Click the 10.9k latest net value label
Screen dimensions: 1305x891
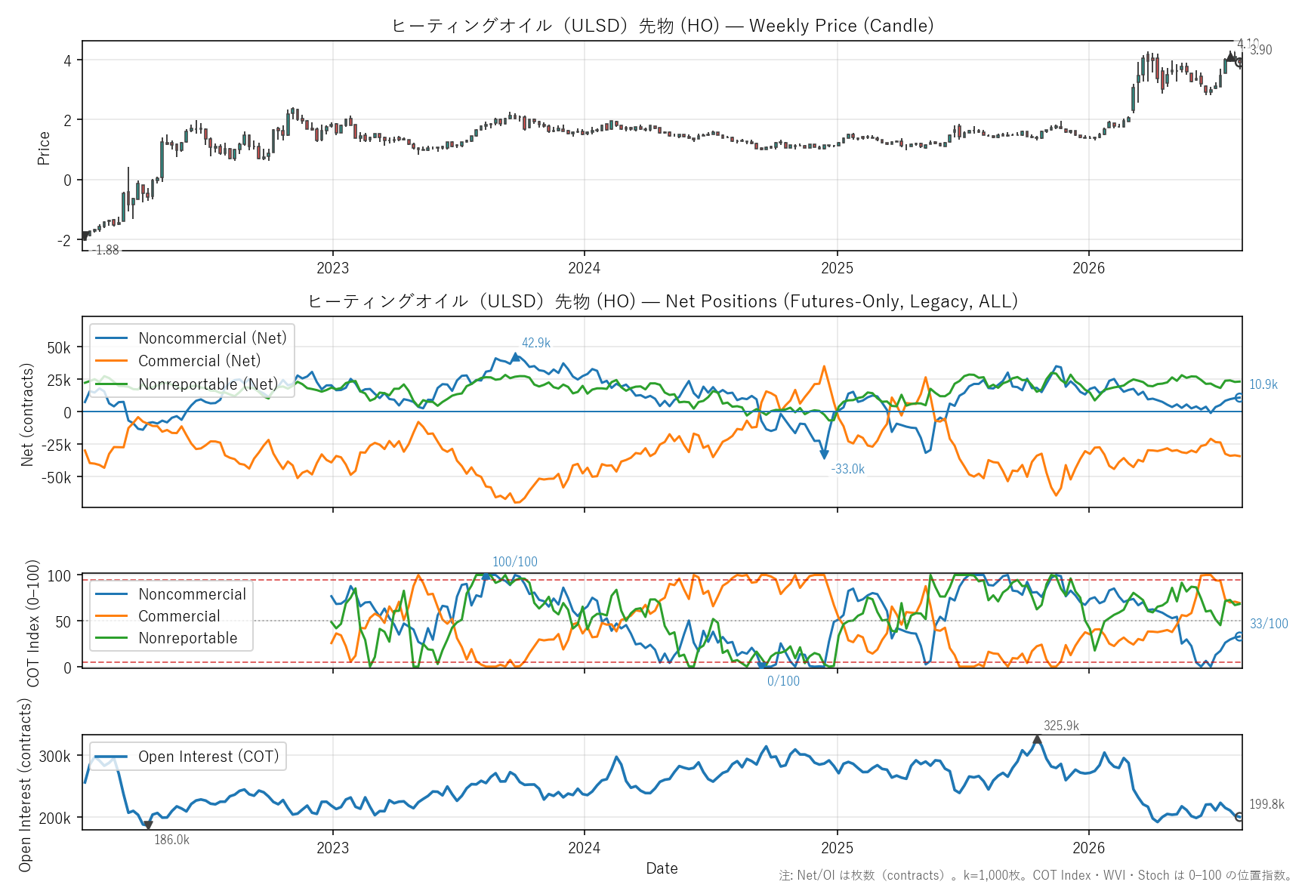click(x=1263, y=384)
